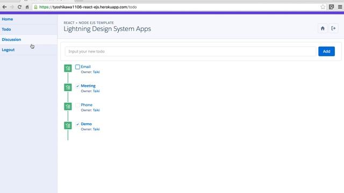Uncheck the Meeting todo checkbox
This screenshot has height=193, width=344.
tap(77, 86)
